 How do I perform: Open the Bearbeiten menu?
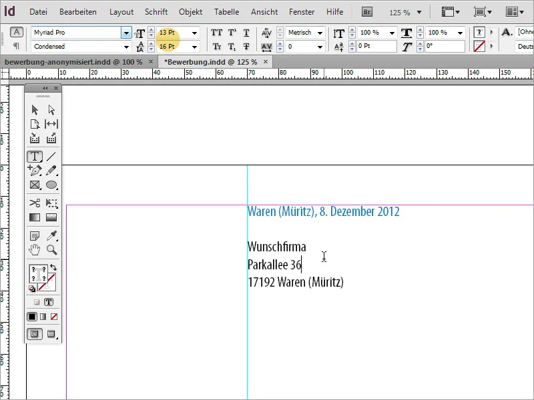tap(78, 12)
